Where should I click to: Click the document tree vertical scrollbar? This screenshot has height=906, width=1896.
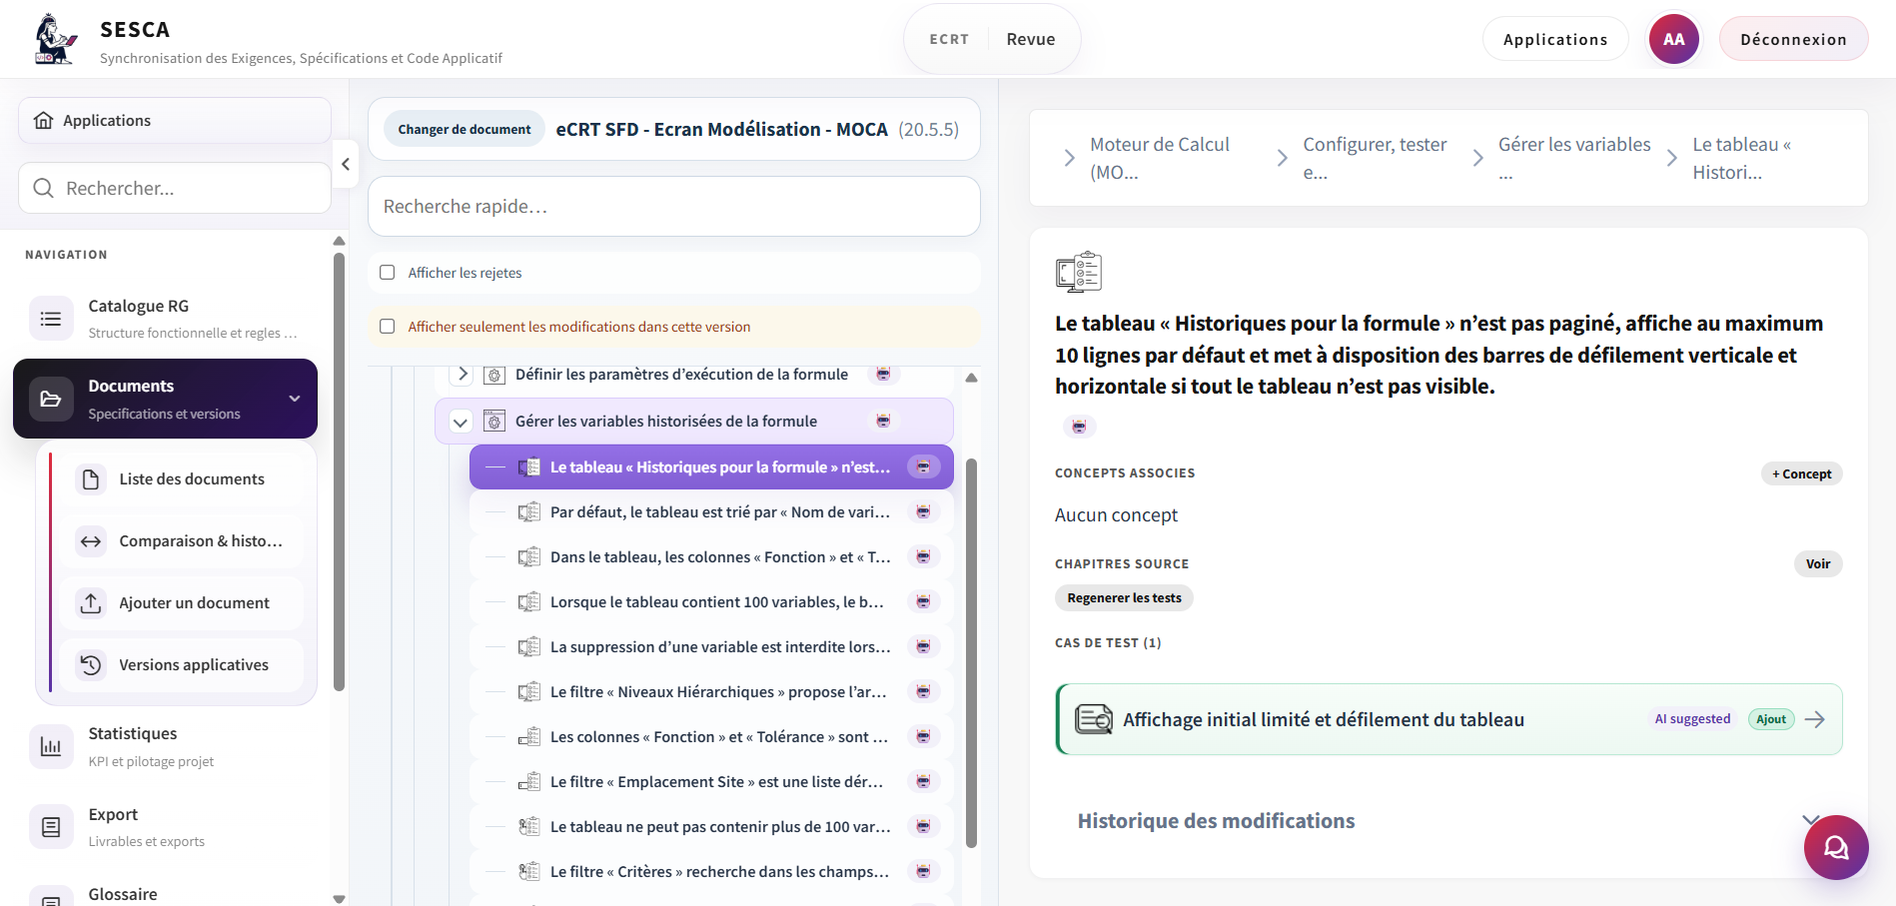click(971, 653)
